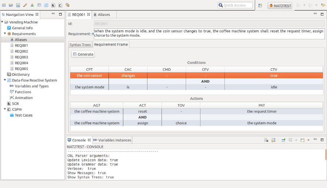Close the REQ001 editor tab
Viewport: 327px width, 188px height.
pos(89,14)
